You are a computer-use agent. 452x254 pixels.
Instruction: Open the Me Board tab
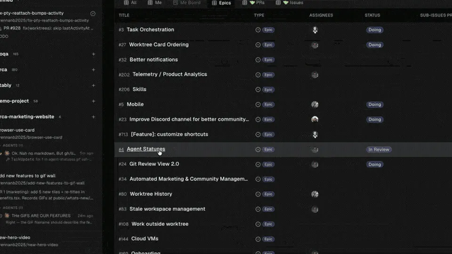[x=187, y=3]
